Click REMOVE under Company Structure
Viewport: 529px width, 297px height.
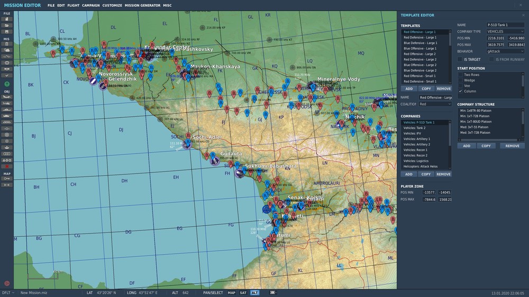(512, 146)
